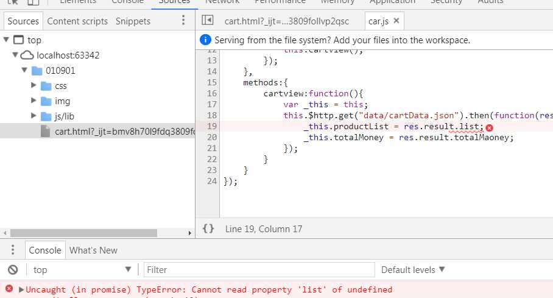The width and height of the screenshot is (553, 298).
Task: Expand the js/lib folder
Action: [33, 115]
